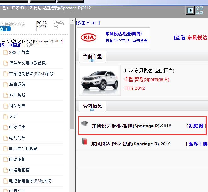Click the document icon beside SRS 空气囊
Viewport: 208px width, 192px height.
click(6, 53)
